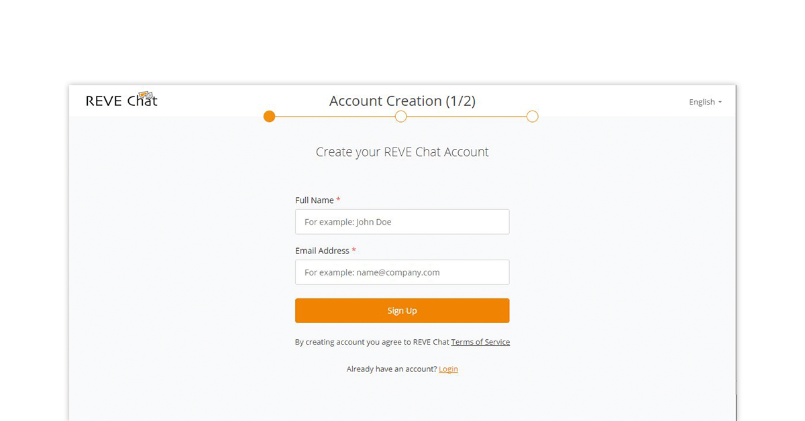
Task: Click the progress line between second and third steps
Action: pyautogui.click(x=467, y=117)
